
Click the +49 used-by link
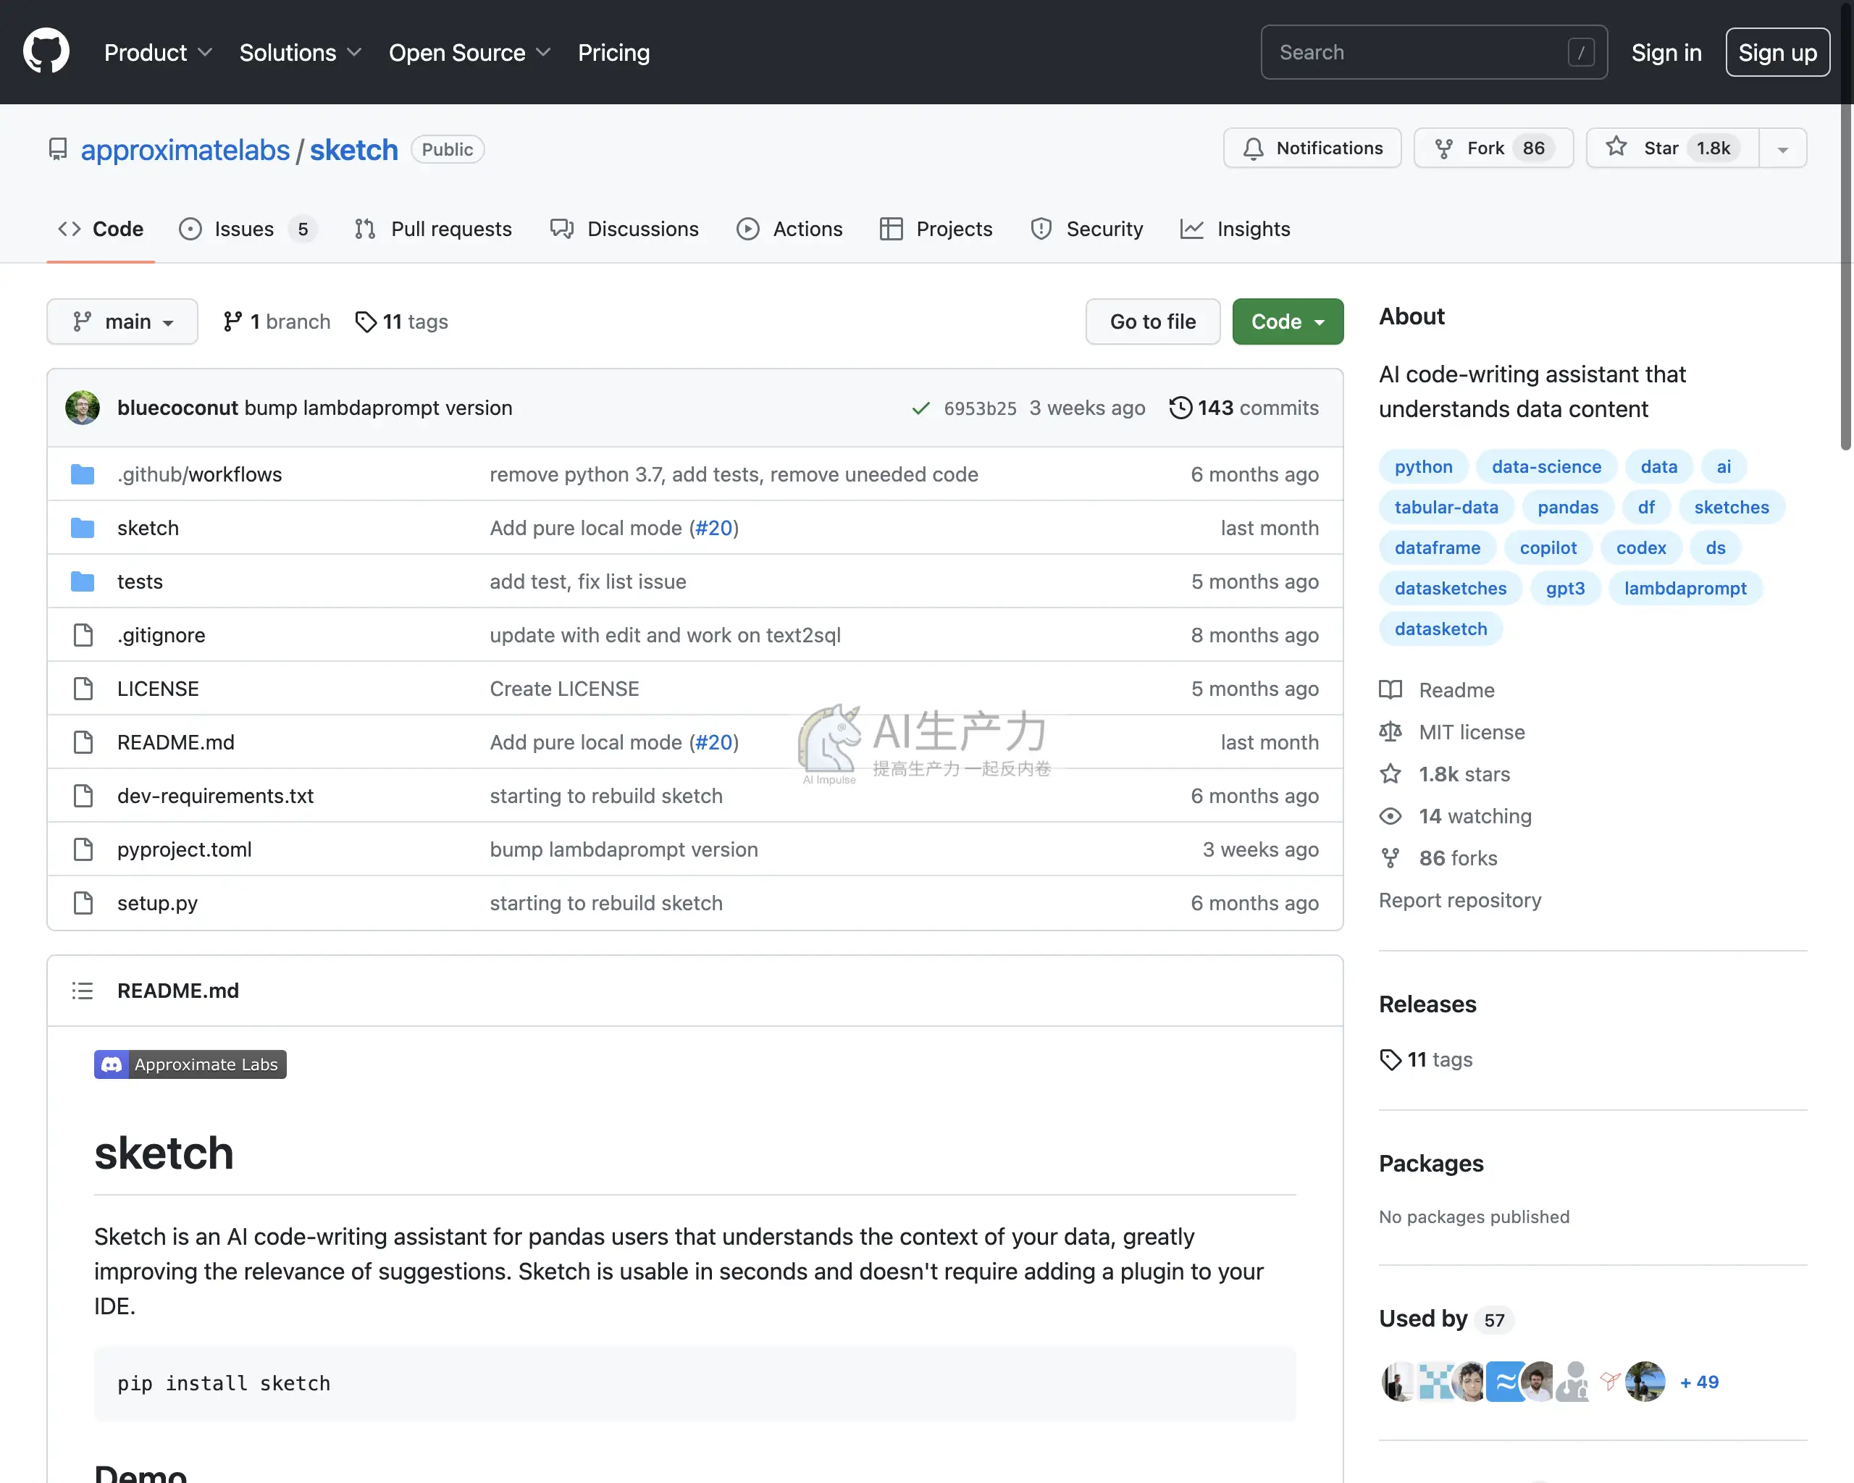point(1698,1382)
